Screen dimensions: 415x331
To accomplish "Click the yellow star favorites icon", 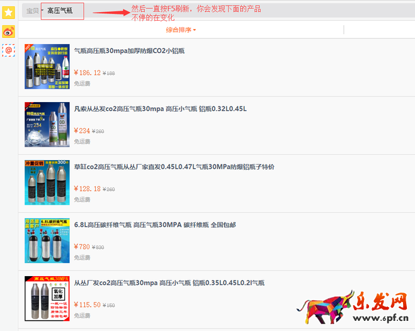I will [8, 12].
